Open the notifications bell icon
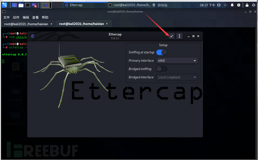This screenshot has height=160, width=258. [232, 5]
